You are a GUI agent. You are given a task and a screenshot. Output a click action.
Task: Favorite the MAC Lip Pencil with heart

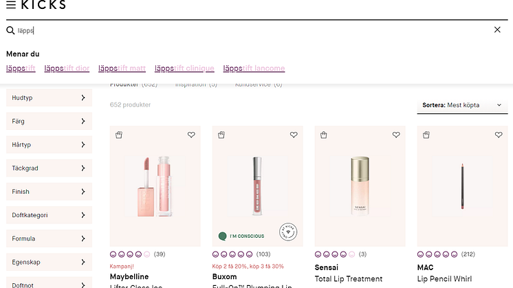point(499,135)
